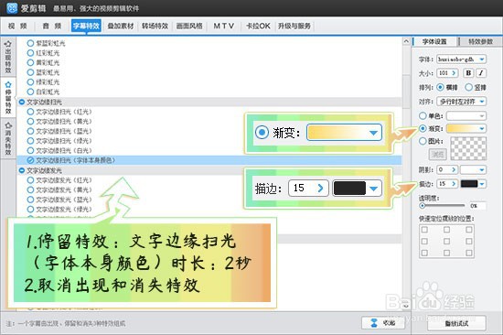Select 图片 image fill radio
503x335 pixels.
[x=423, y=141]
